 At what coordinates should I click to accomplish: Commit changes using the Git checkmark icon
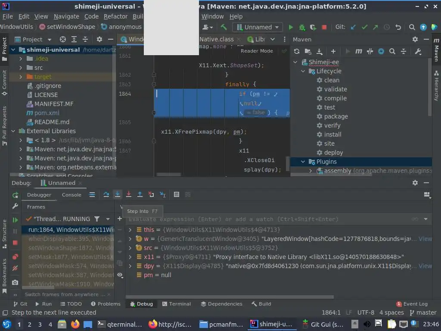click(x=364, y=27)
